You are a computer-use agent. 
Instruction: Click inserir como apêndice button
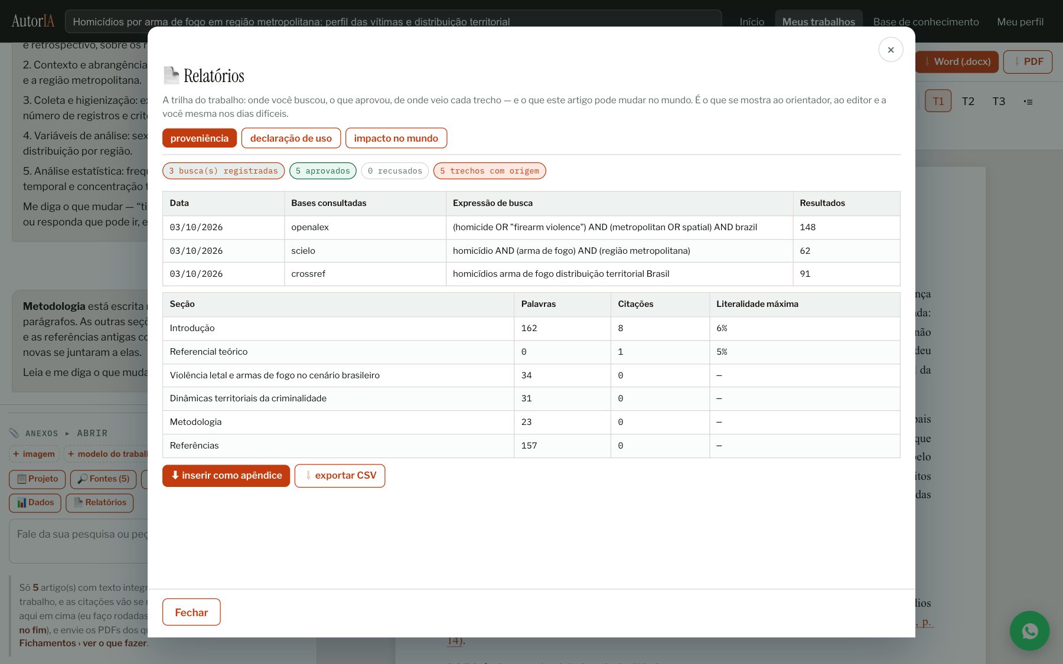226,475
